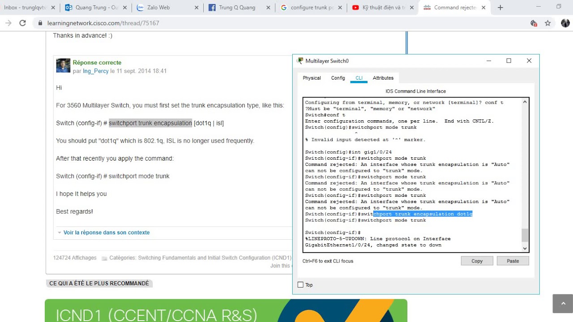Click the Ctrl+F6 to exit CLI focus text
The image size is (573, 322).
pyautogui.click(x=328, y=261)
